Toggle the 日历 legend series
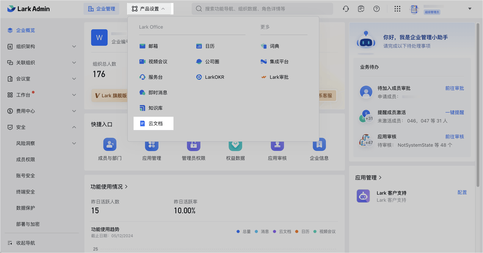The image size is (483, 253). click(302, 232)
